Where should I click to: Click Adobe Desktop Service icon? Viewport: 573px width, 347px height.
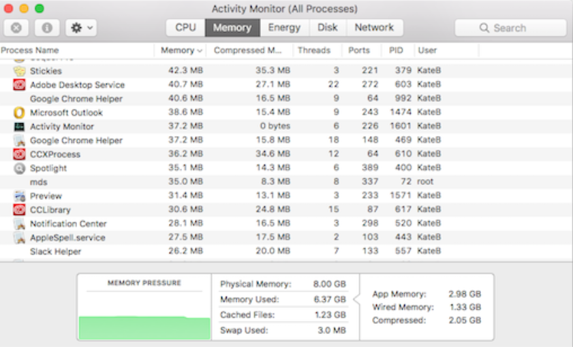(19, 84)
